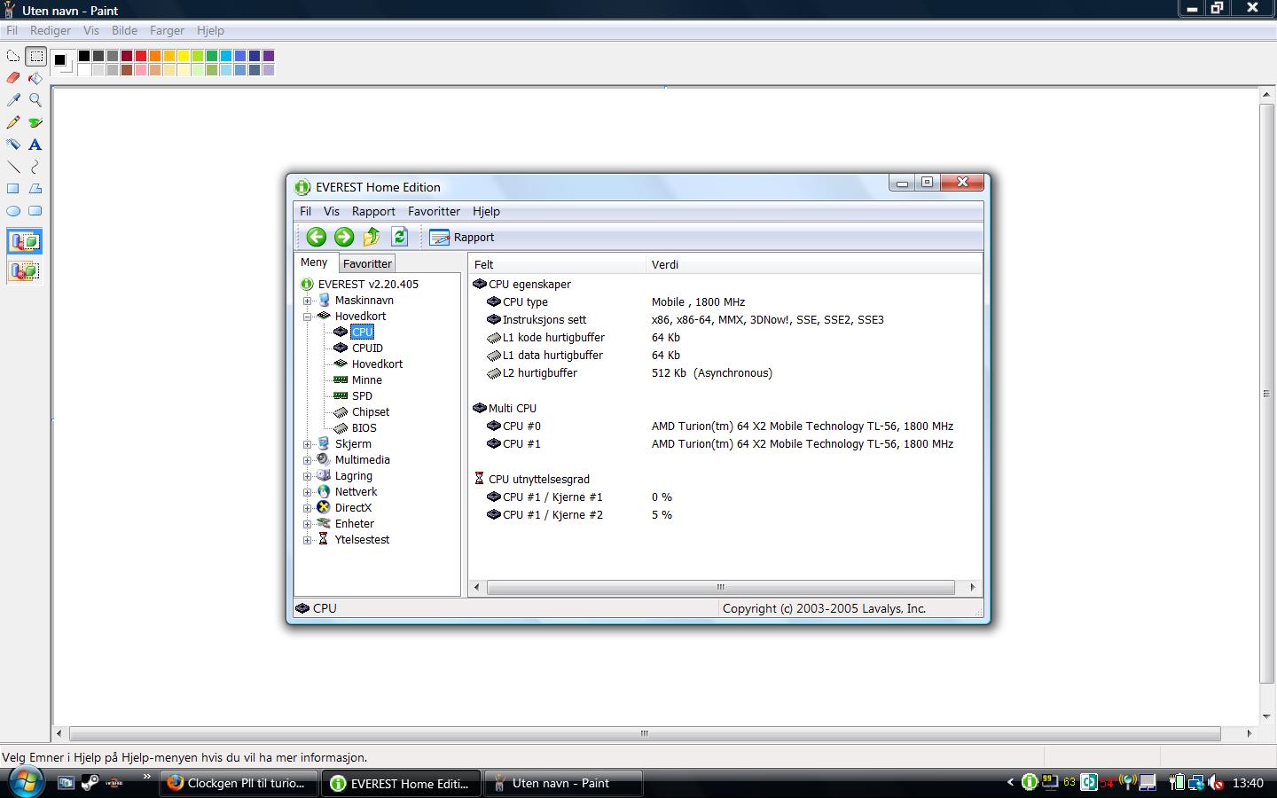Select the Text tool (letter A)

35,145
